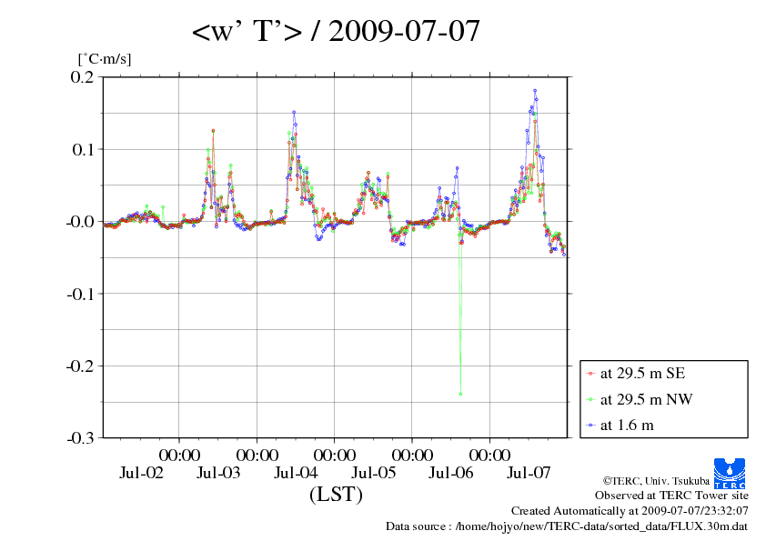Viewport: 766px width, 541px height.
Task: Click 'Observed at TERC Tower site' text
Action: click(671, 496)
